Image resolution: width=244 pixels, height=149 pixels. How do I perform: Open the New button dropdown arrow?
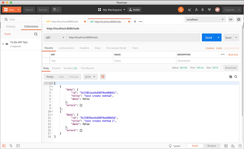[19, 9]
